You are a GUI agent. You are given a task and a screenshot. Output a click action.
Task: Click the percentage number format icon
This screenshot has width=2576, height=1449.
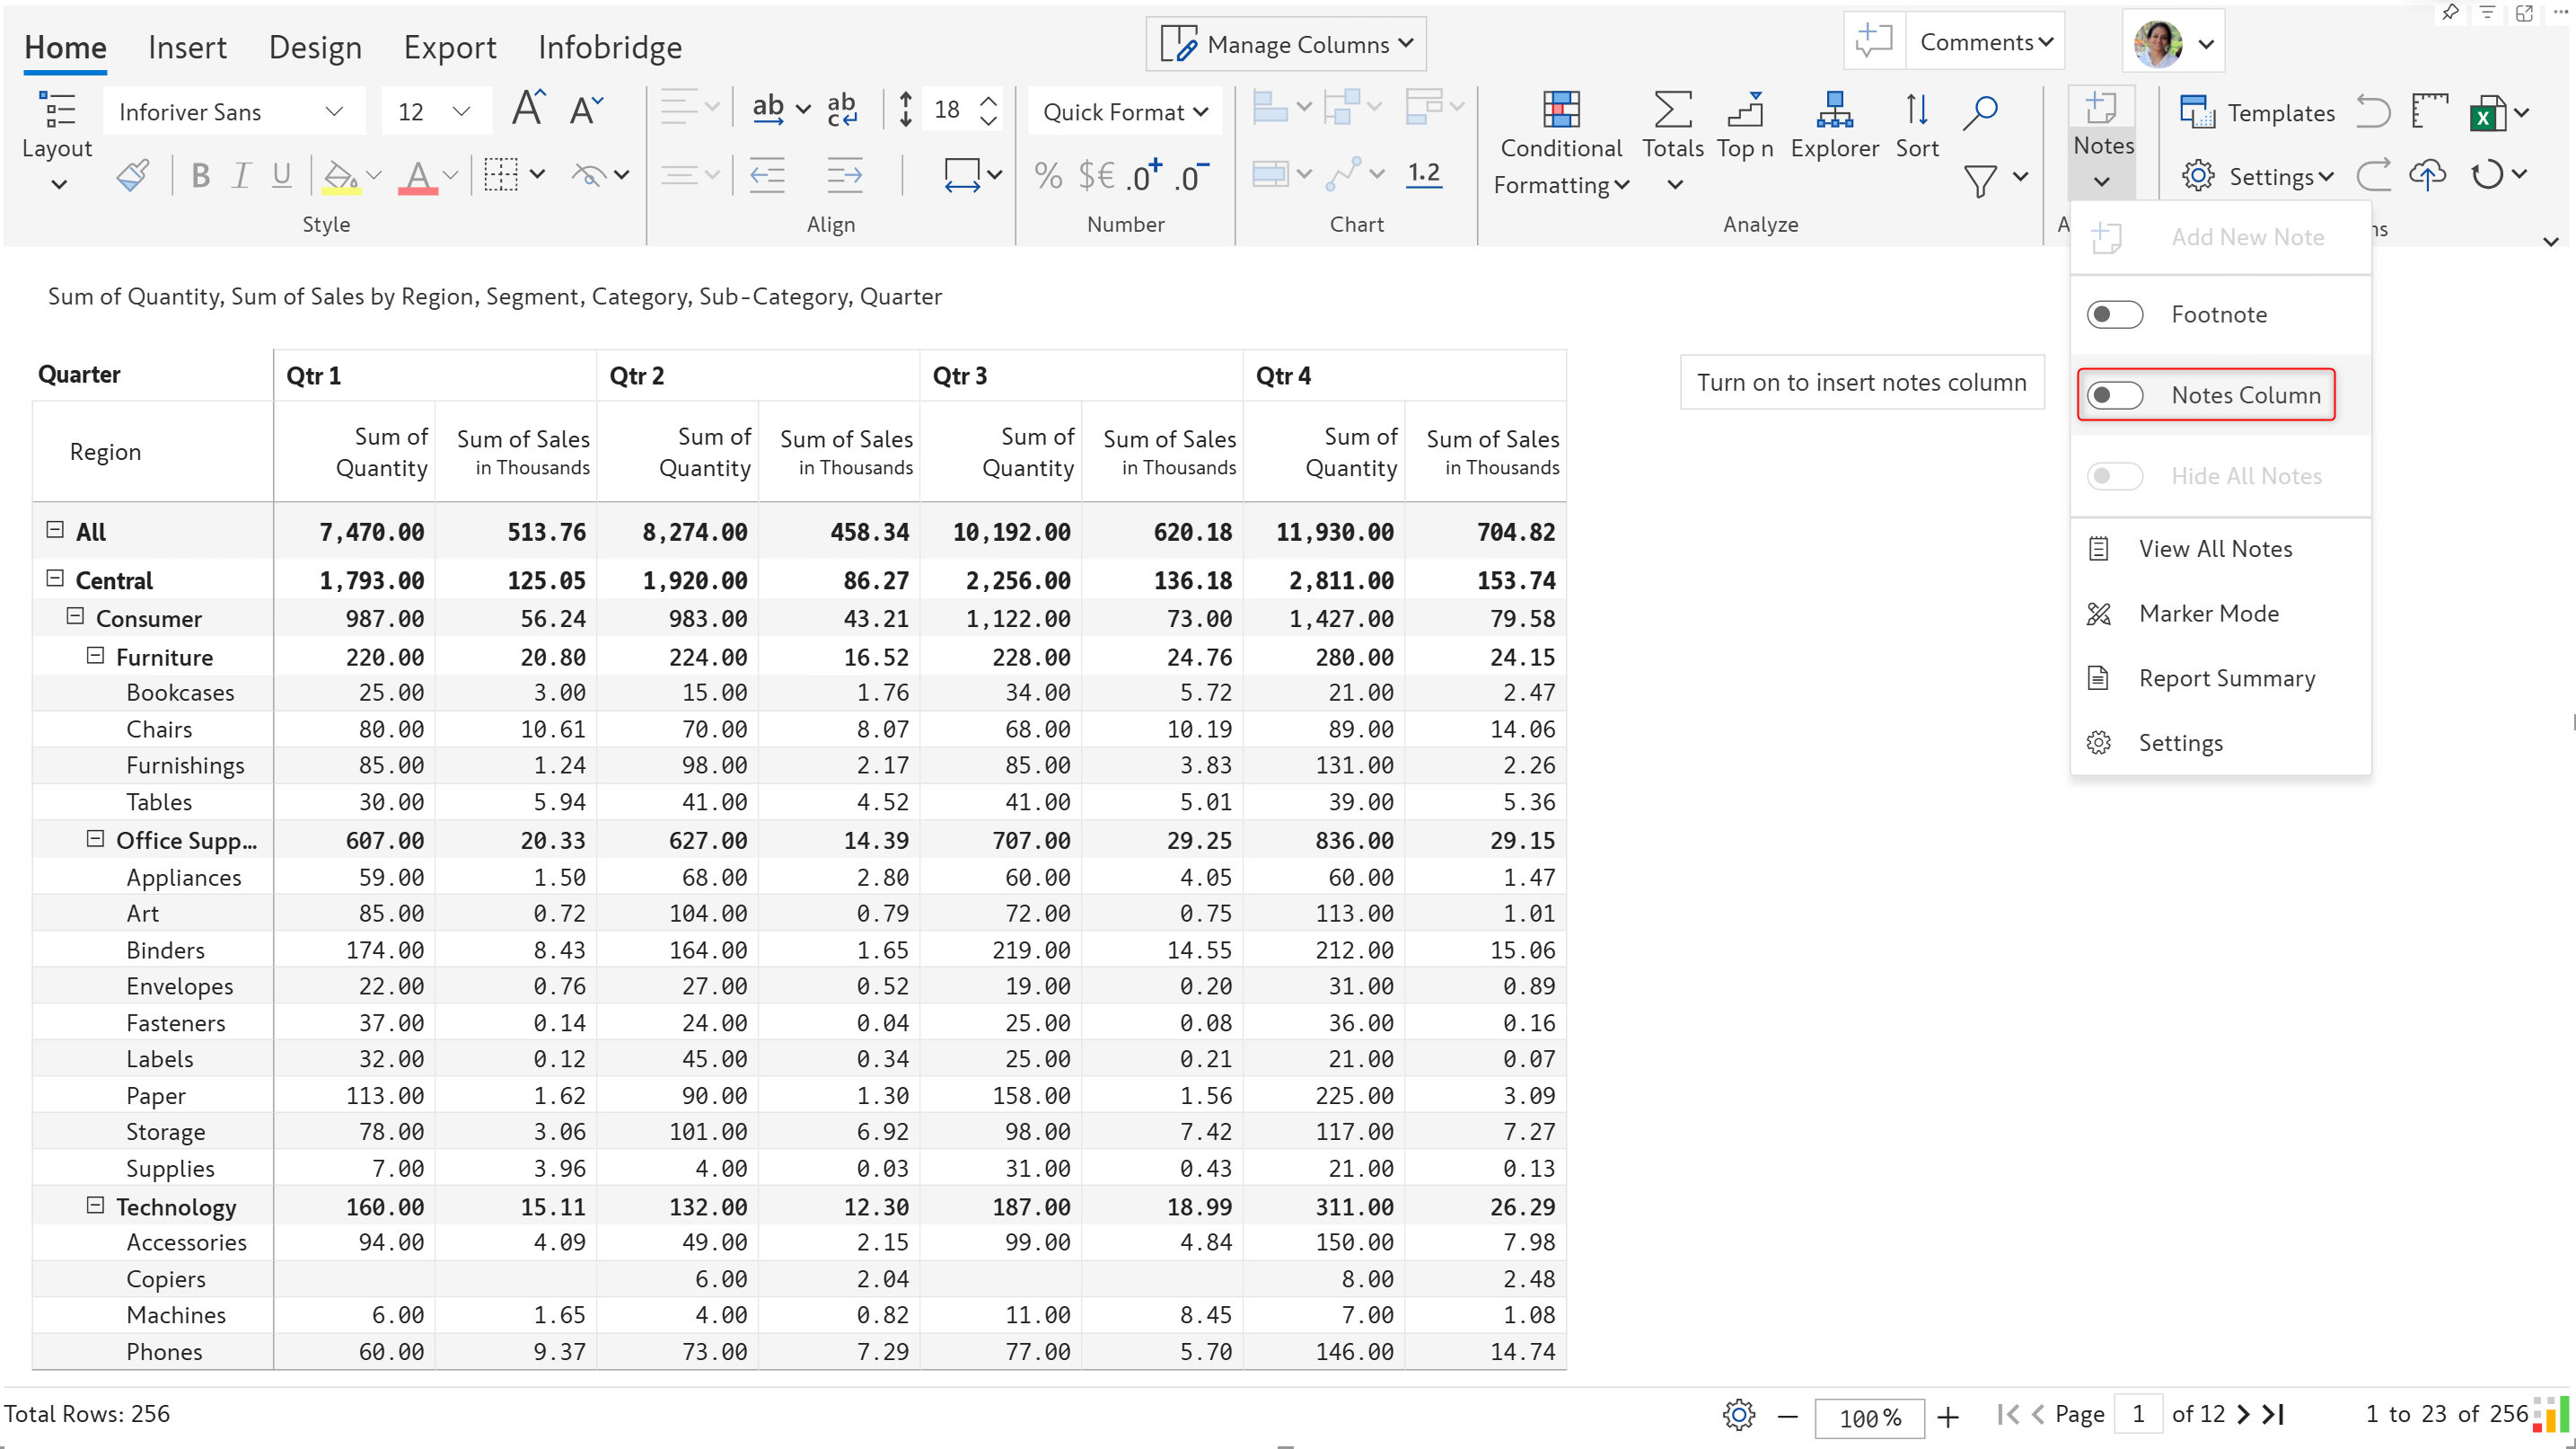[1047, 176]
